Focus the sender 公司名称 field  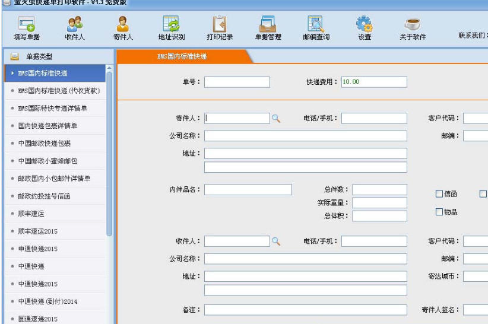coord(306,136)
